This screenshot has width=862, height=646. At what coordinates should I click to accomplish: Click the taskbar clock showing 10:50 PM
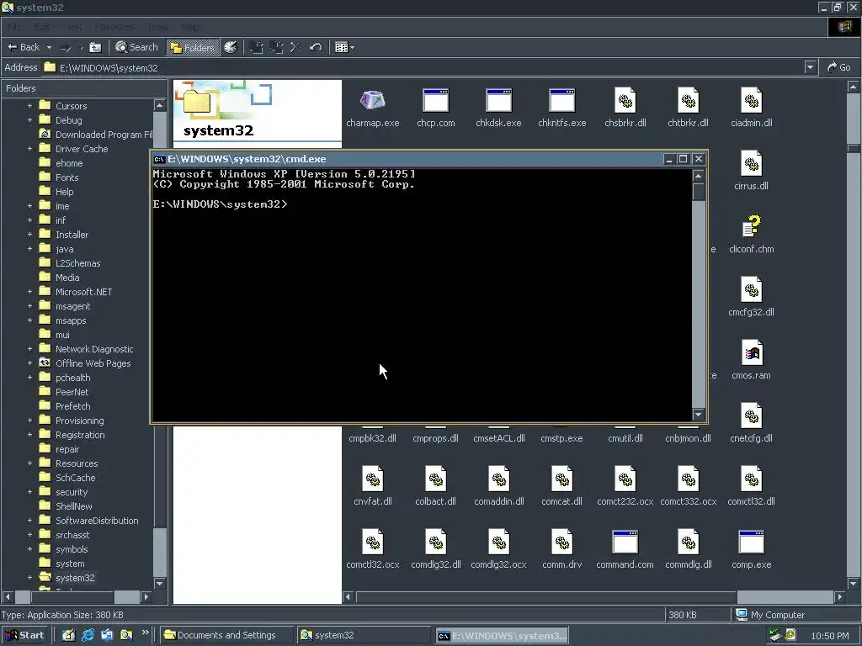(x=830, y=636)
